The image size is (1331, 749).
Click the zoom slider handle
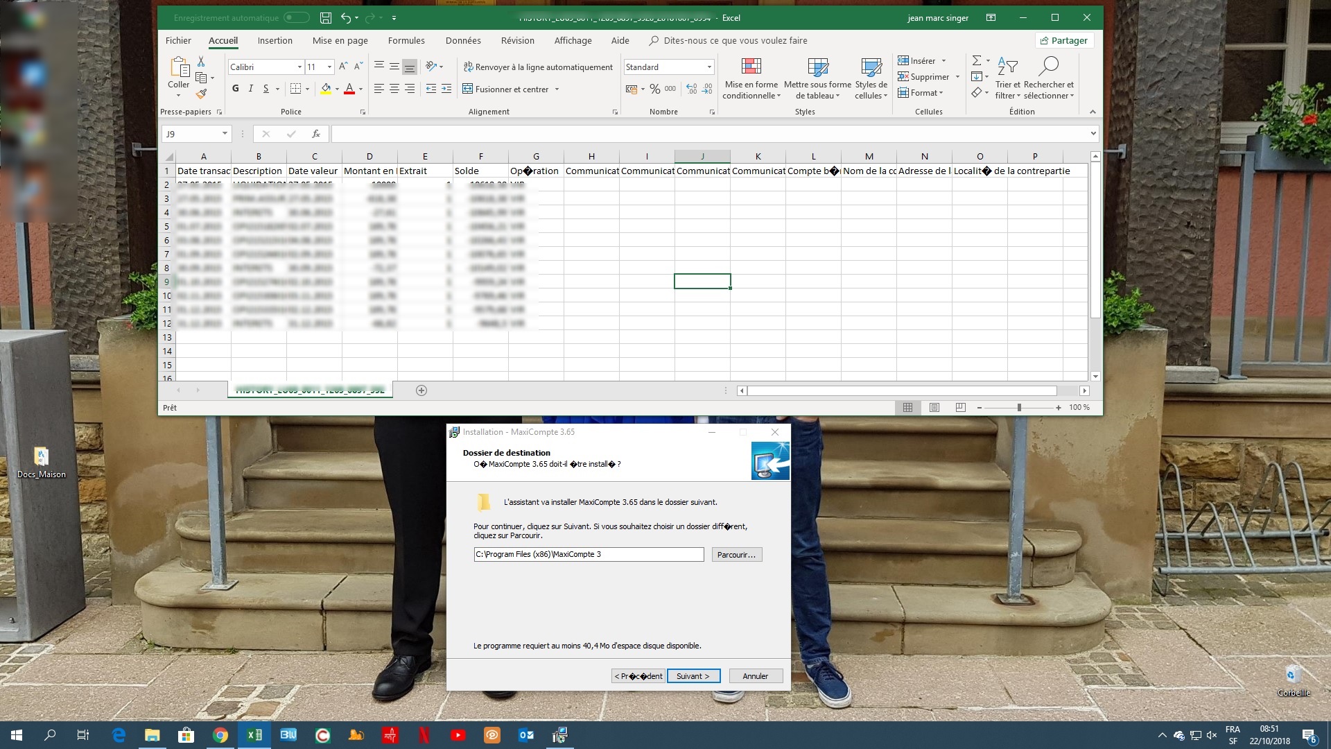tap(1019, 408)
